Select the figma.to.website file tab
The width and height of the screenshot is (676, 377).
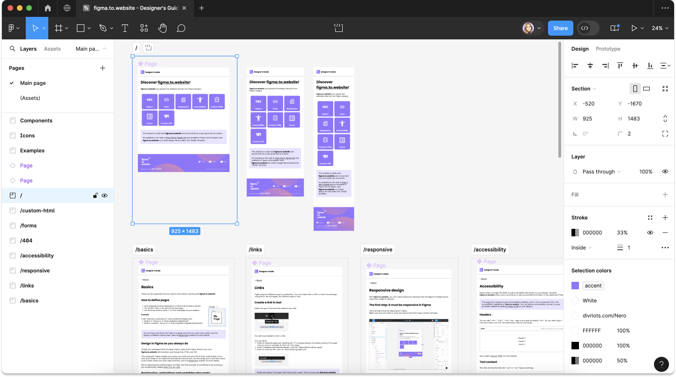(x=134, y=8)
